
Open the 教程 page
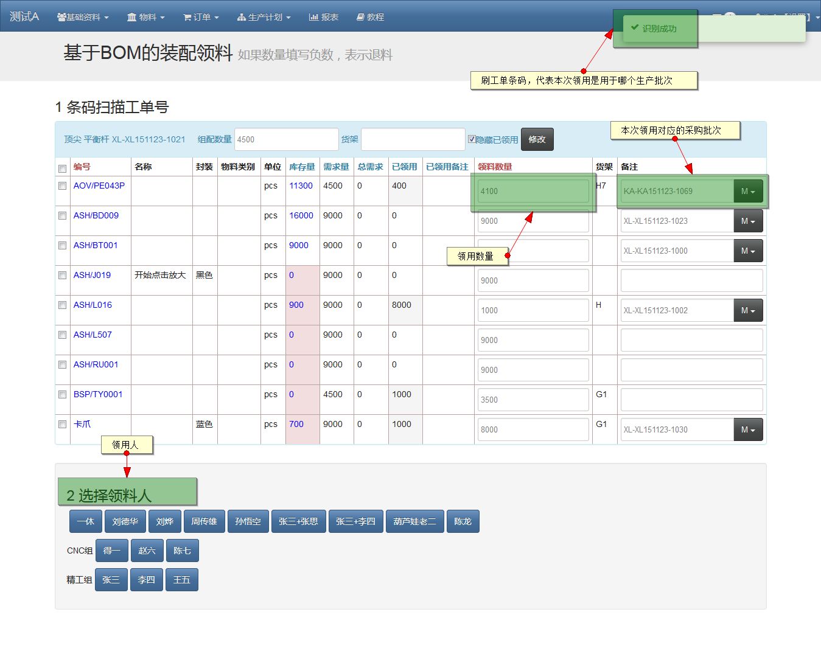coord(370,17)
